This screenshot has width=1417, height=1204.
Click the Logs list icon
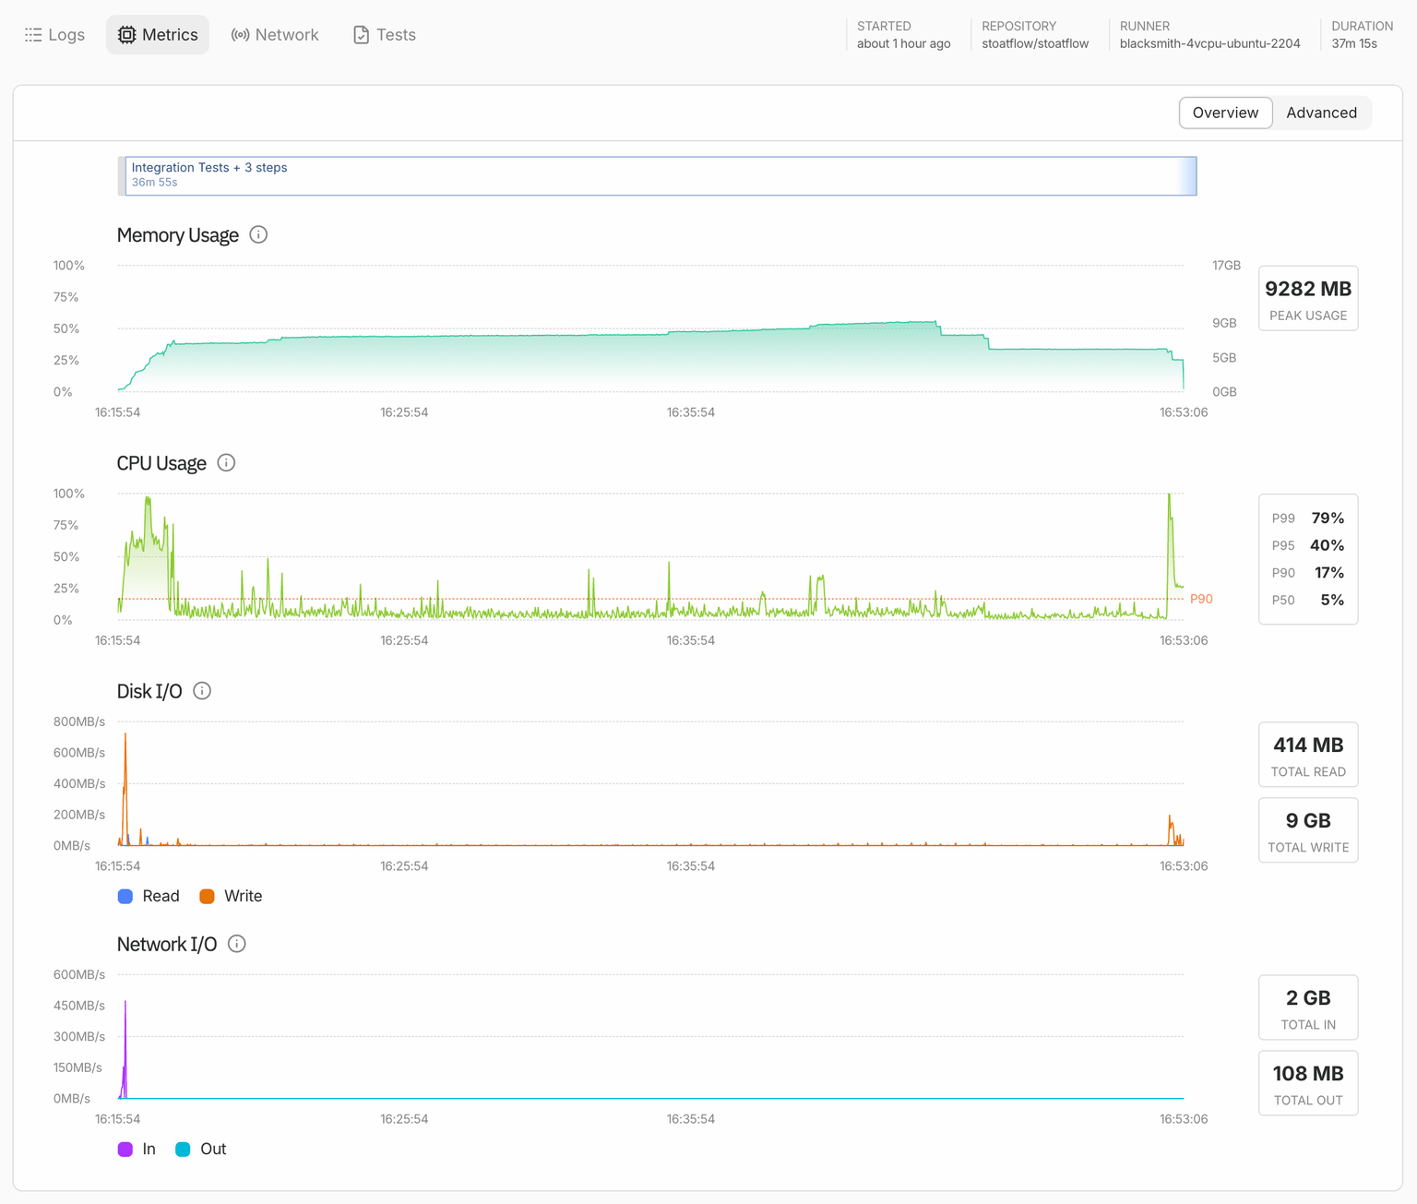point(33,35)
